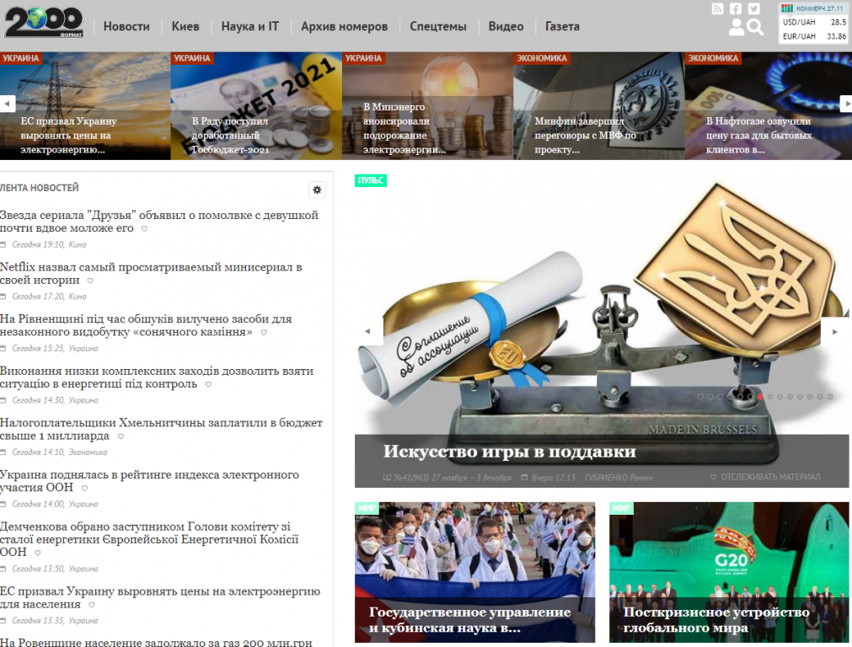Select "Архив номеров" in navigation

click(x=344, y=26)
